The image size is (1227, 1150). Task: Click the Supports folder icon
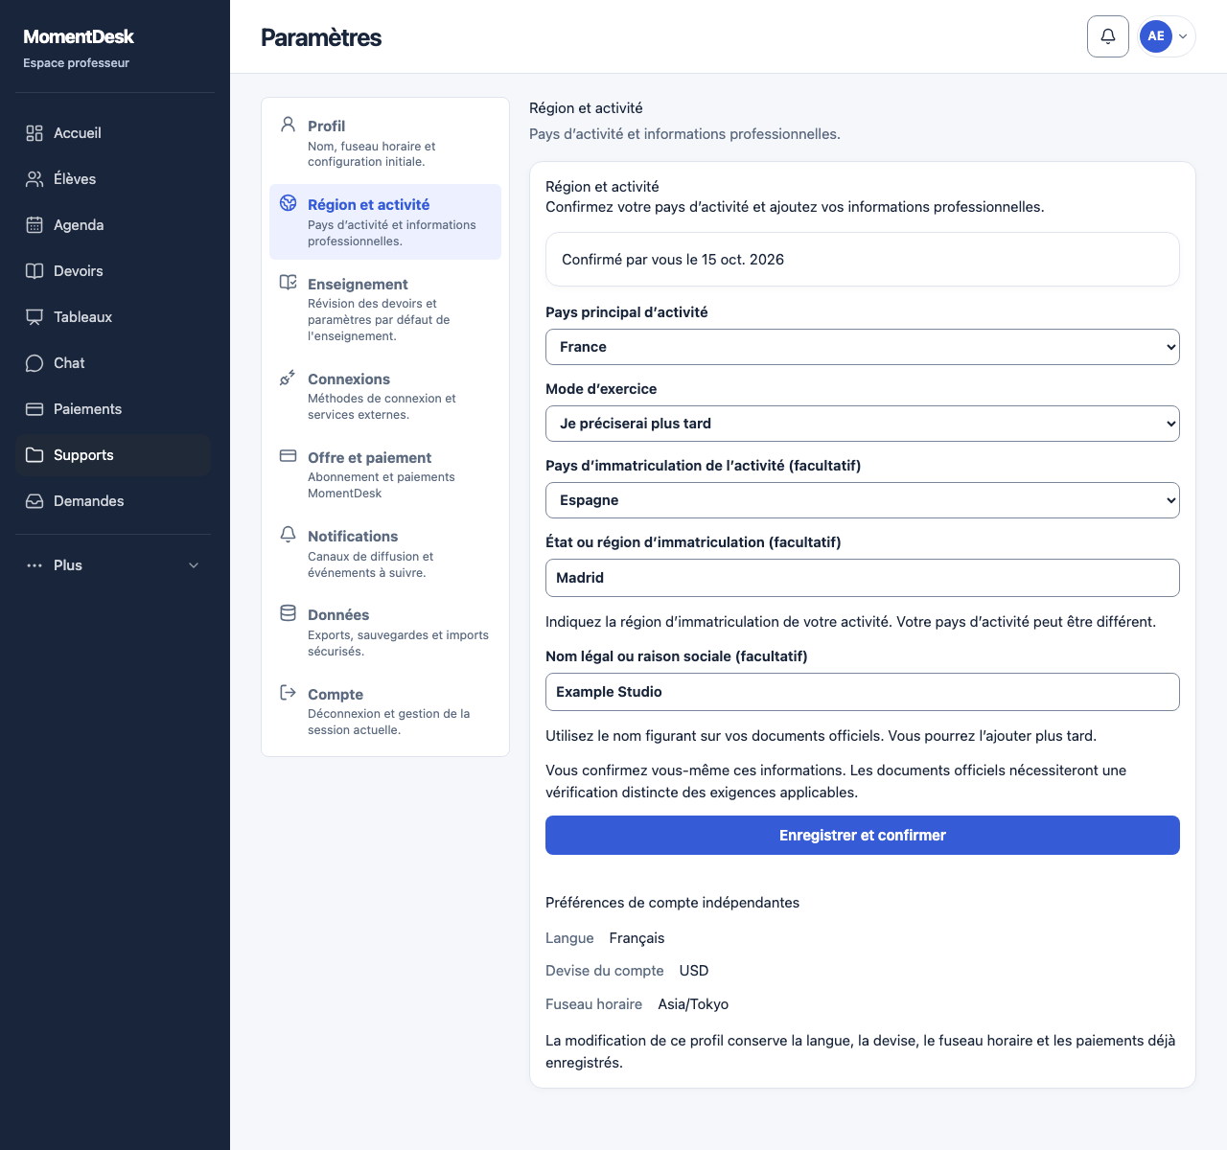click(x=35, y=455)
